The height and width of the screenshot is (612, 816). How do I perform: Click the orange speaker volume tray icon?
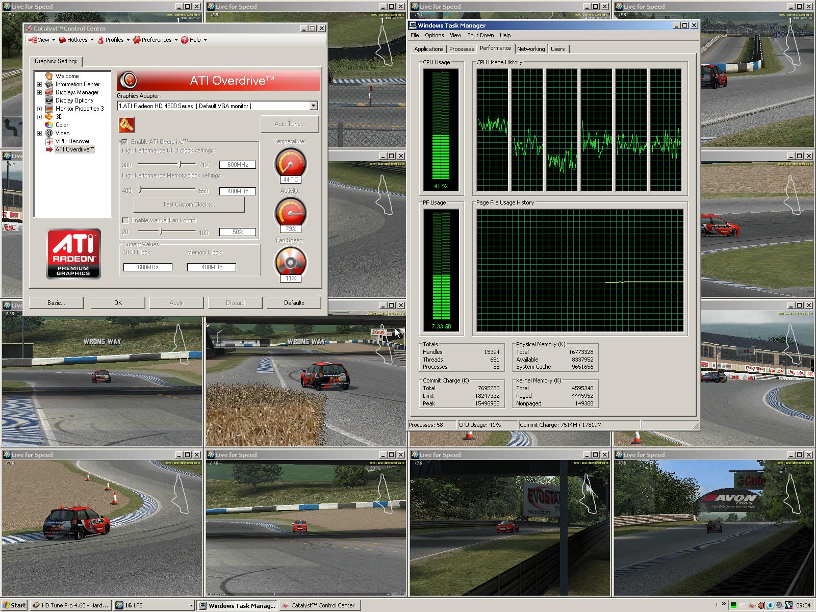(761, 605)
